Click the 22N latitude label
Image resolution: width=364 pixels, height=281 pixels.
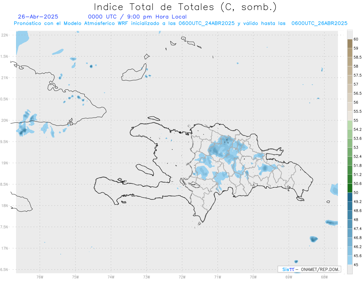(x=5, y=35)
